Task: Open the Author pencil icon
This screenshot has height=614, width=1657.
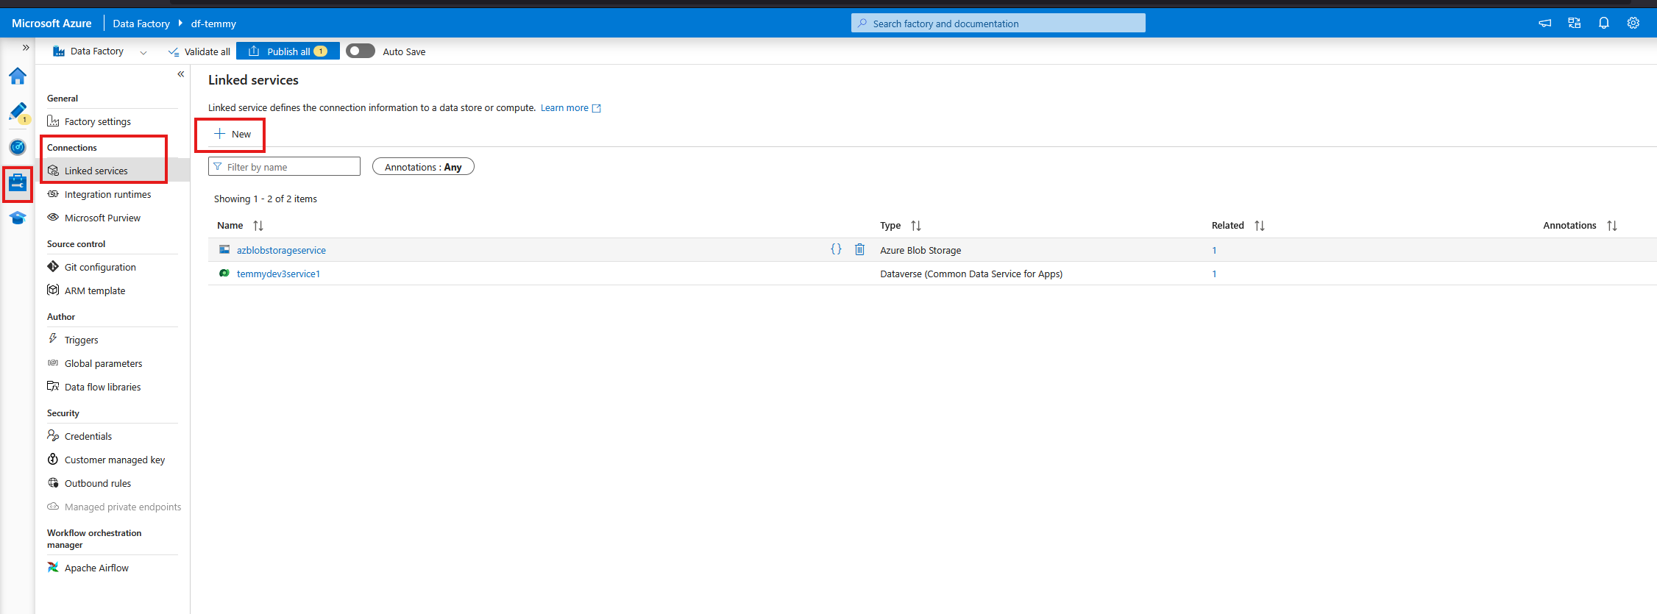Action: 18,112
